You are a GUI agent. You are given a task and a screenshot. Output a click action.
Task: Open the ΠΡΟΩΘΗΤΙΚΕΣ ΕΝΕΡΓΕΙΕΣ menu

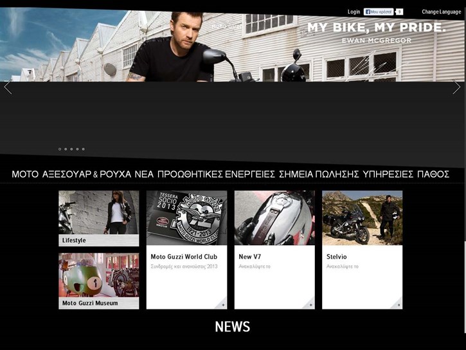217,174
